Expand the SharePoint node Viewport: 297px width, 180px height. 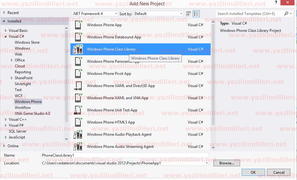tap(12, 78)
